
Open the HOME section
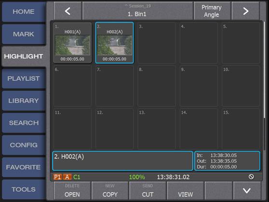[x=24, y=12]
